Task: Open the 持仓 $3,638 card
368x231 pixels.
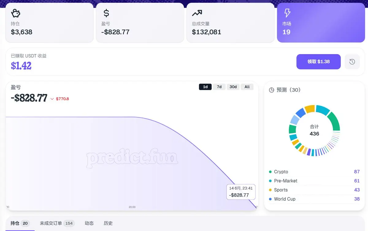Action: (49, 23)
